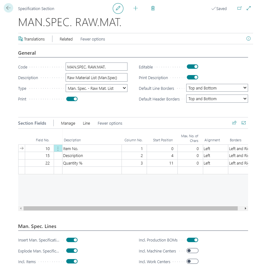Image resolution: width=271 pixels, height=271 pixels.
Task: Click Borders cell in Item No. row
Action: pos(238,149)
